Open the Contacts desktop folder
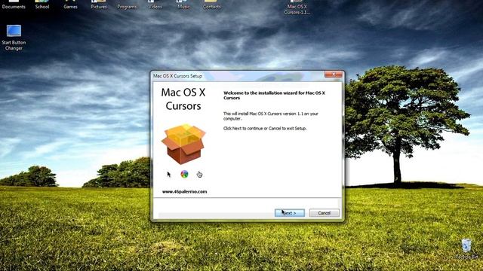 [x=211, y=5]
